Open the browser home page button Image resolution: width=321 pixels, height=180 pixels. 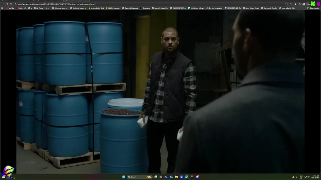[11, 4]
